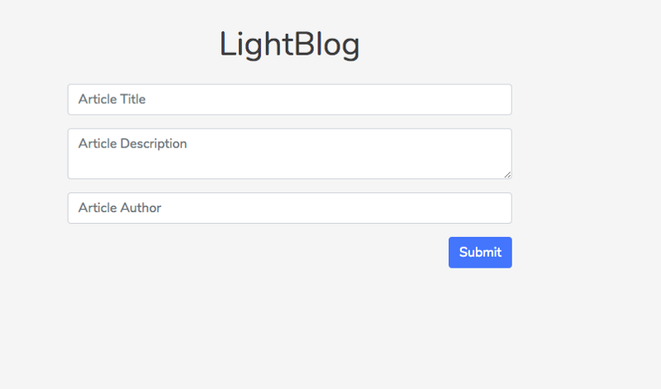Click the "Article Author" placeholder text
This screenshot has width=661, height=389.
coord(120,208)
